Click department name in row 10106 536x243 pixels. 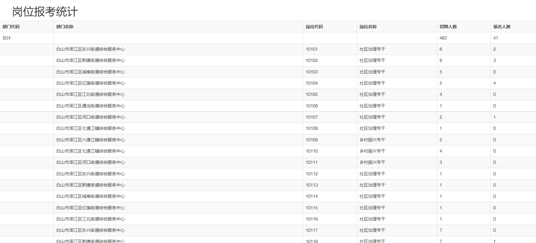point(90,106)
